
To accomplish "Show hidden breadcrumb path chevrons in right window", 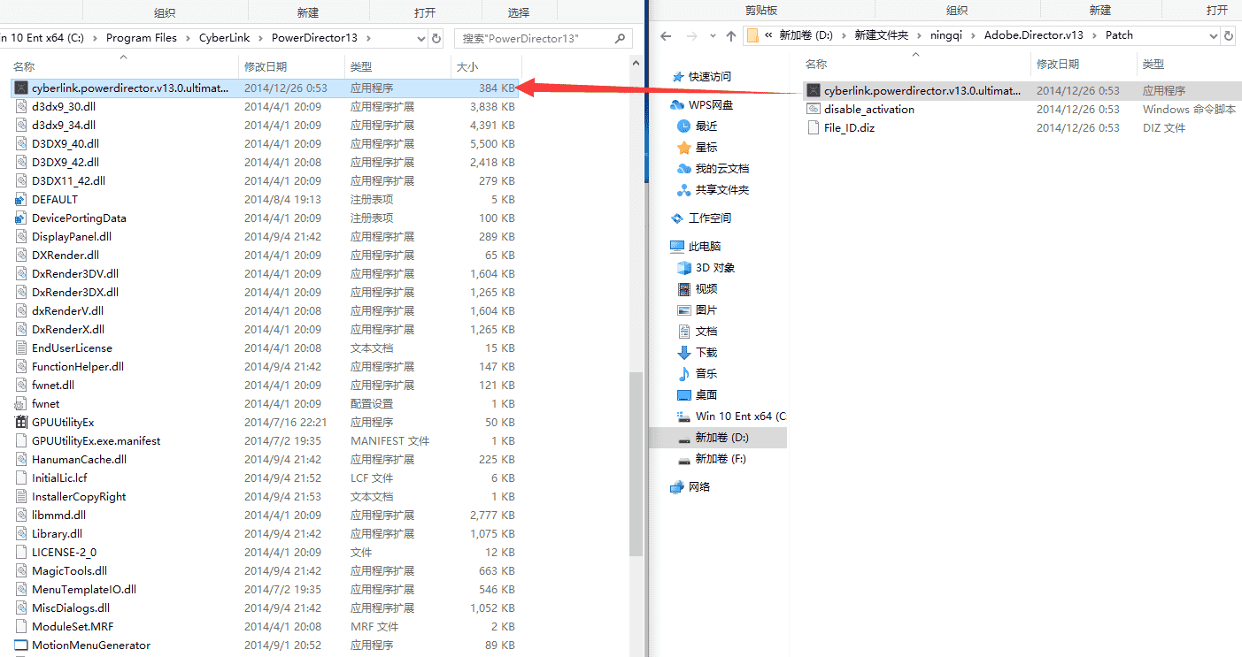I will (769, 36).
